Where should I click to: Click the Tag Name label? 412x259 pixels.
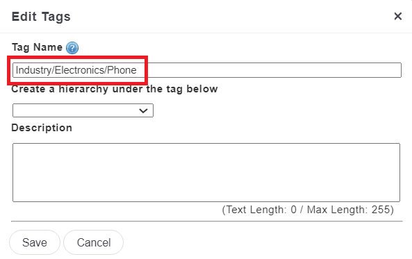[37, 47]
